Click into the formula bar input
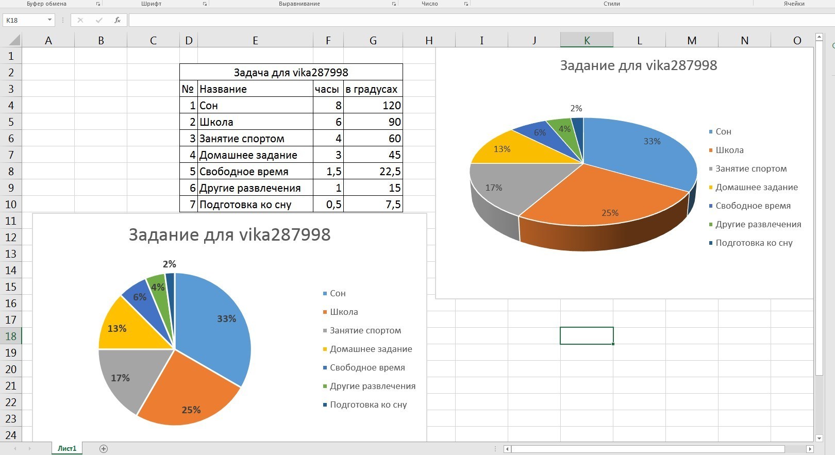This screenshot has height=455, width=835. point(481,20)
